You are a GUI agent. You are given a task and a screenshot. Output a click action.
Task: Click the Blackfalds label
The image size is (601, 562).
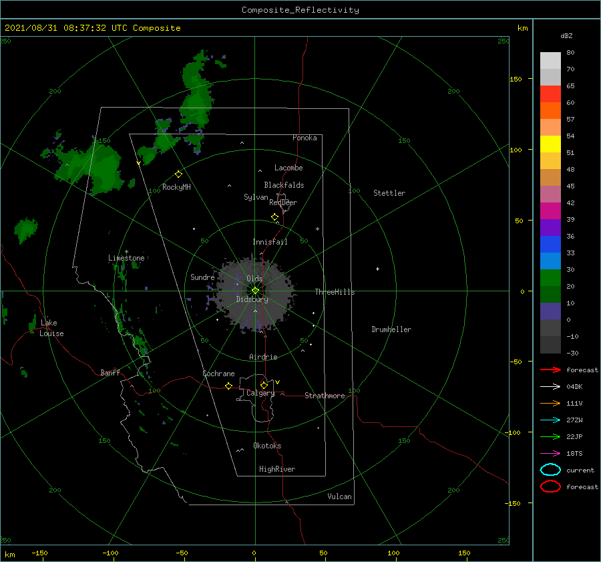(x=284, y=185)
